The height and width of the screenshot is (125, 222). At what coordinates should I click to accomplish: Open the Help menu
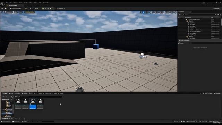click(40, 3)
